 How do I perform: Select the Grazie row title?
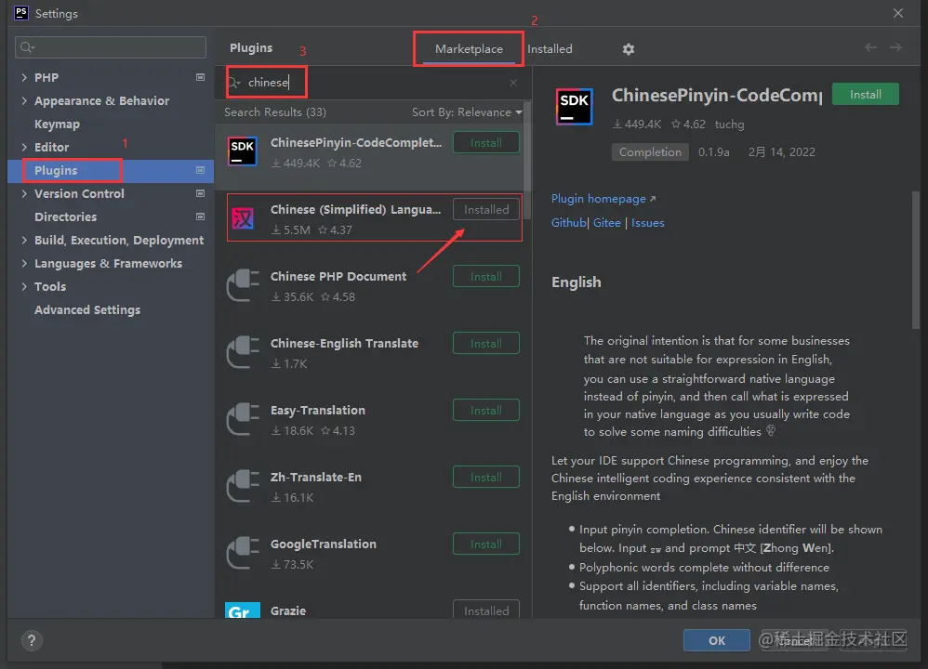[x=288, y=610]
